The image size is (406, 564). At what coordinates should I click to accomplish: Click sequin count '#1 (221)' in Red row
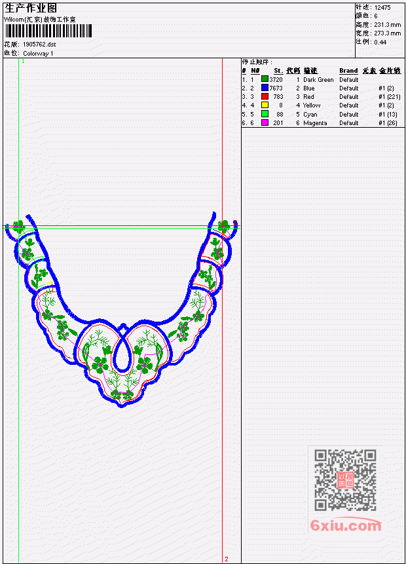tap(390, 97)
